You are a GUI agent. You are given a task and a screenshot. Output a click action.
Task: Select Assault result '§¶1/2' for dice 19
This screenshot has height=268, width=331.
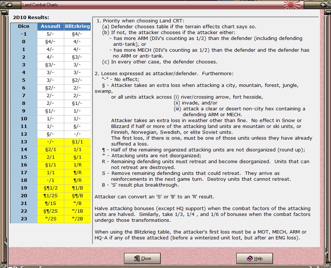click(x=51, y=188)
